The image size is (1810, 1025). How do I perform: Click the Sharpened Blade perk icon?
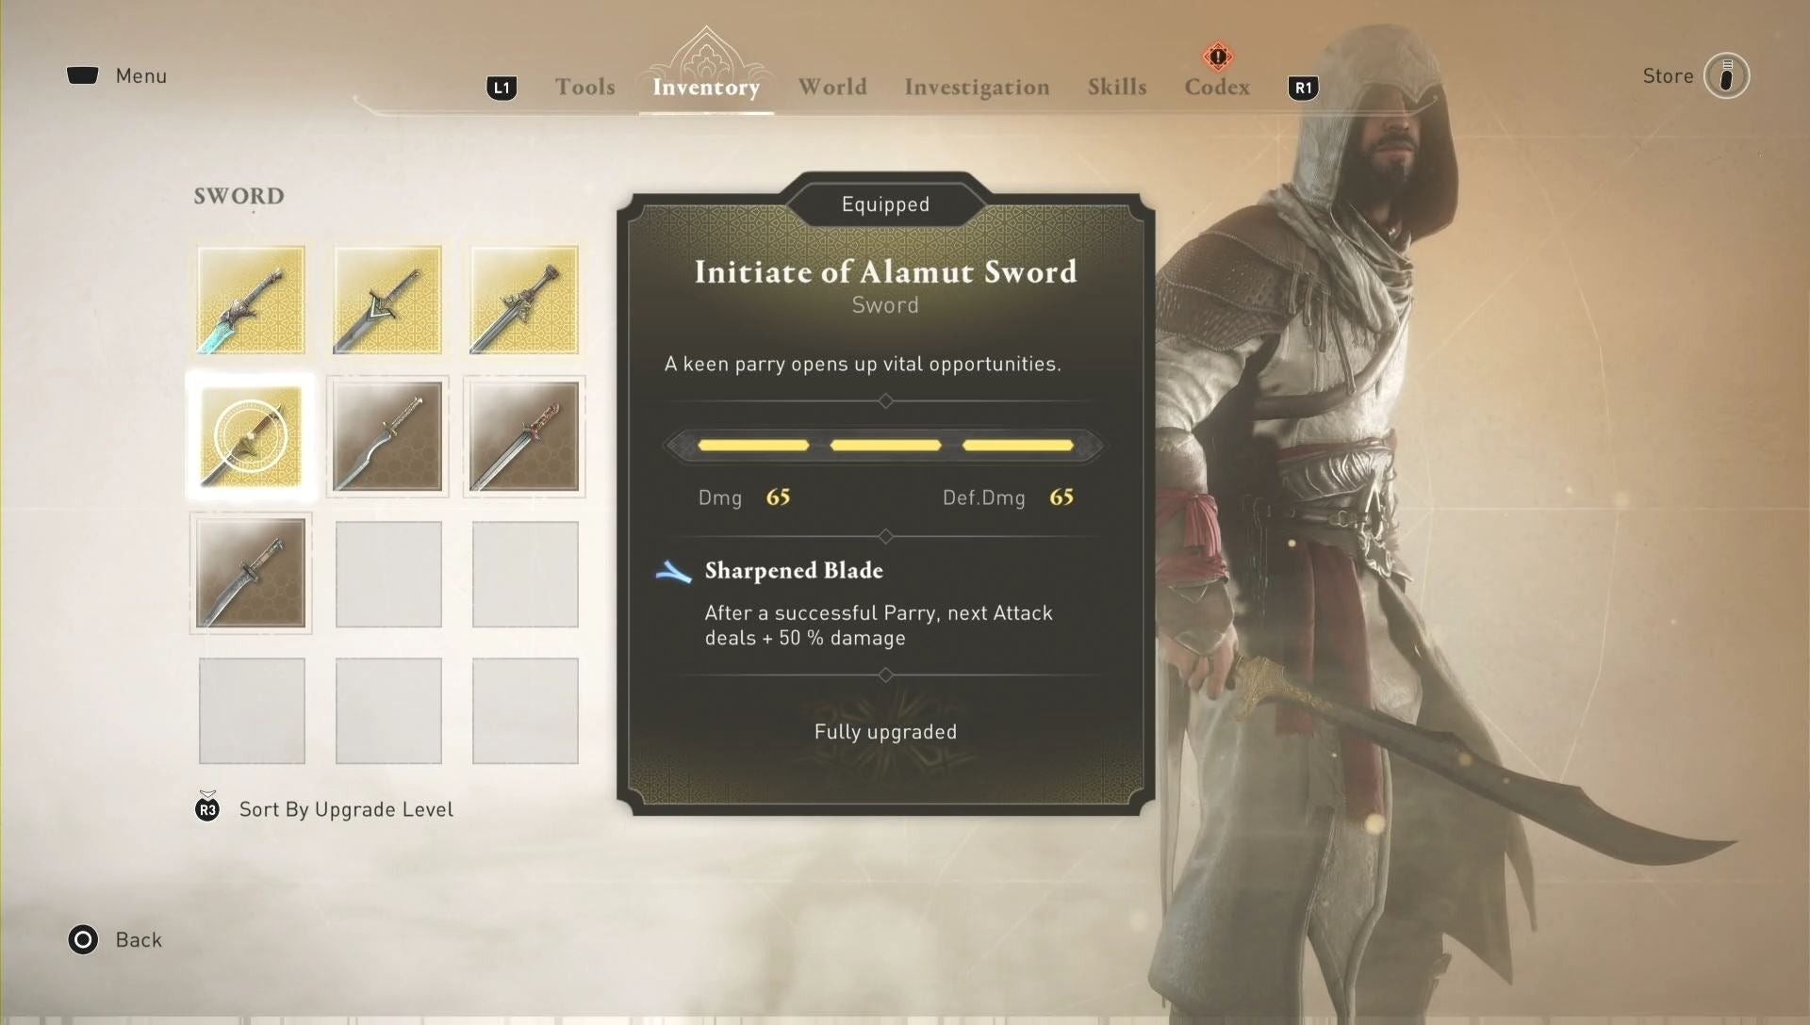[673, 572]
